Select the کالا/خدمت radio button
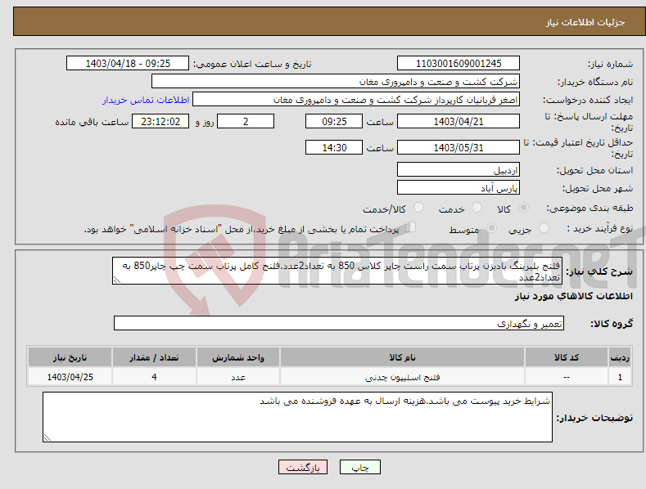 click(x=418, y=208)
